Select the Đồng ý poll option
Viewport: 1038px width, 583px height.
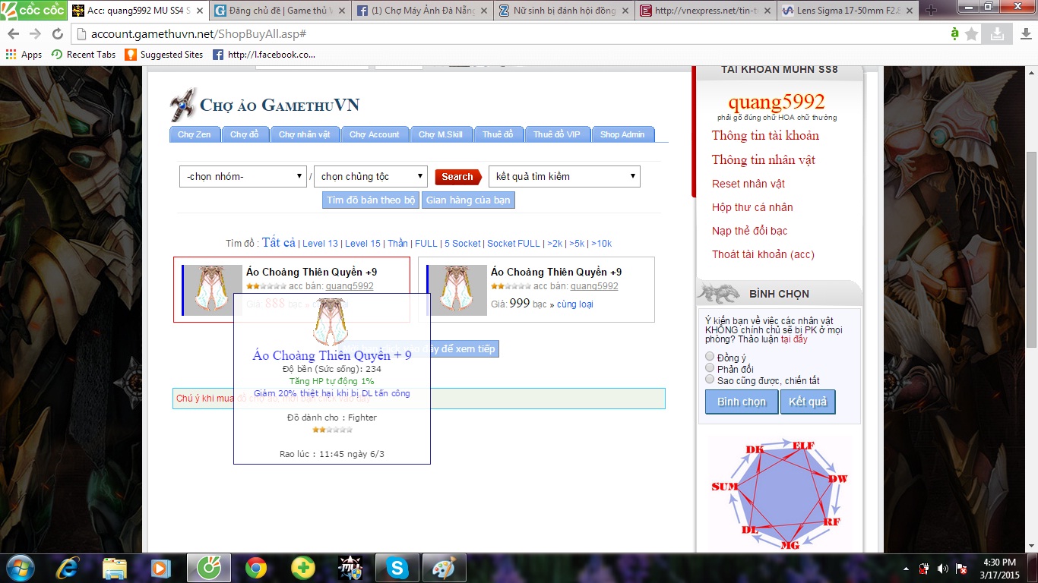710,357
